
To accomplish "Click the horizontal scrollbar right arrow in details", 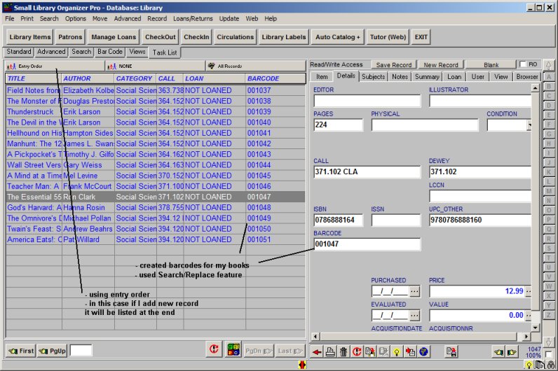I will 526,336.
